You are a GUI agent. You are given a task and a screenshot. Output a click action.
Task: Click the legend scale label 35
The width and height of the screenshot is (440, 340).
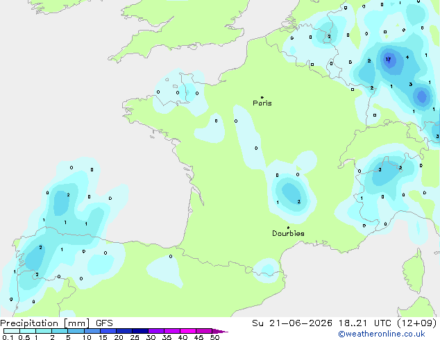pyautogui.click(x=167, y=337)
